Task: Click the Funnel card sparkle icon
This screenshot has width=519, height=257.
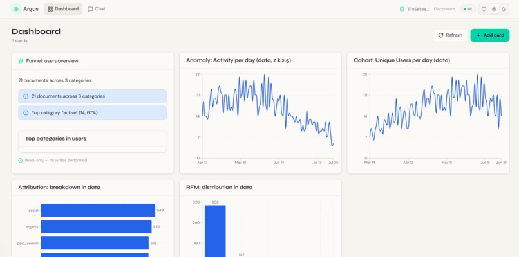Action: (x=21, y=61)
